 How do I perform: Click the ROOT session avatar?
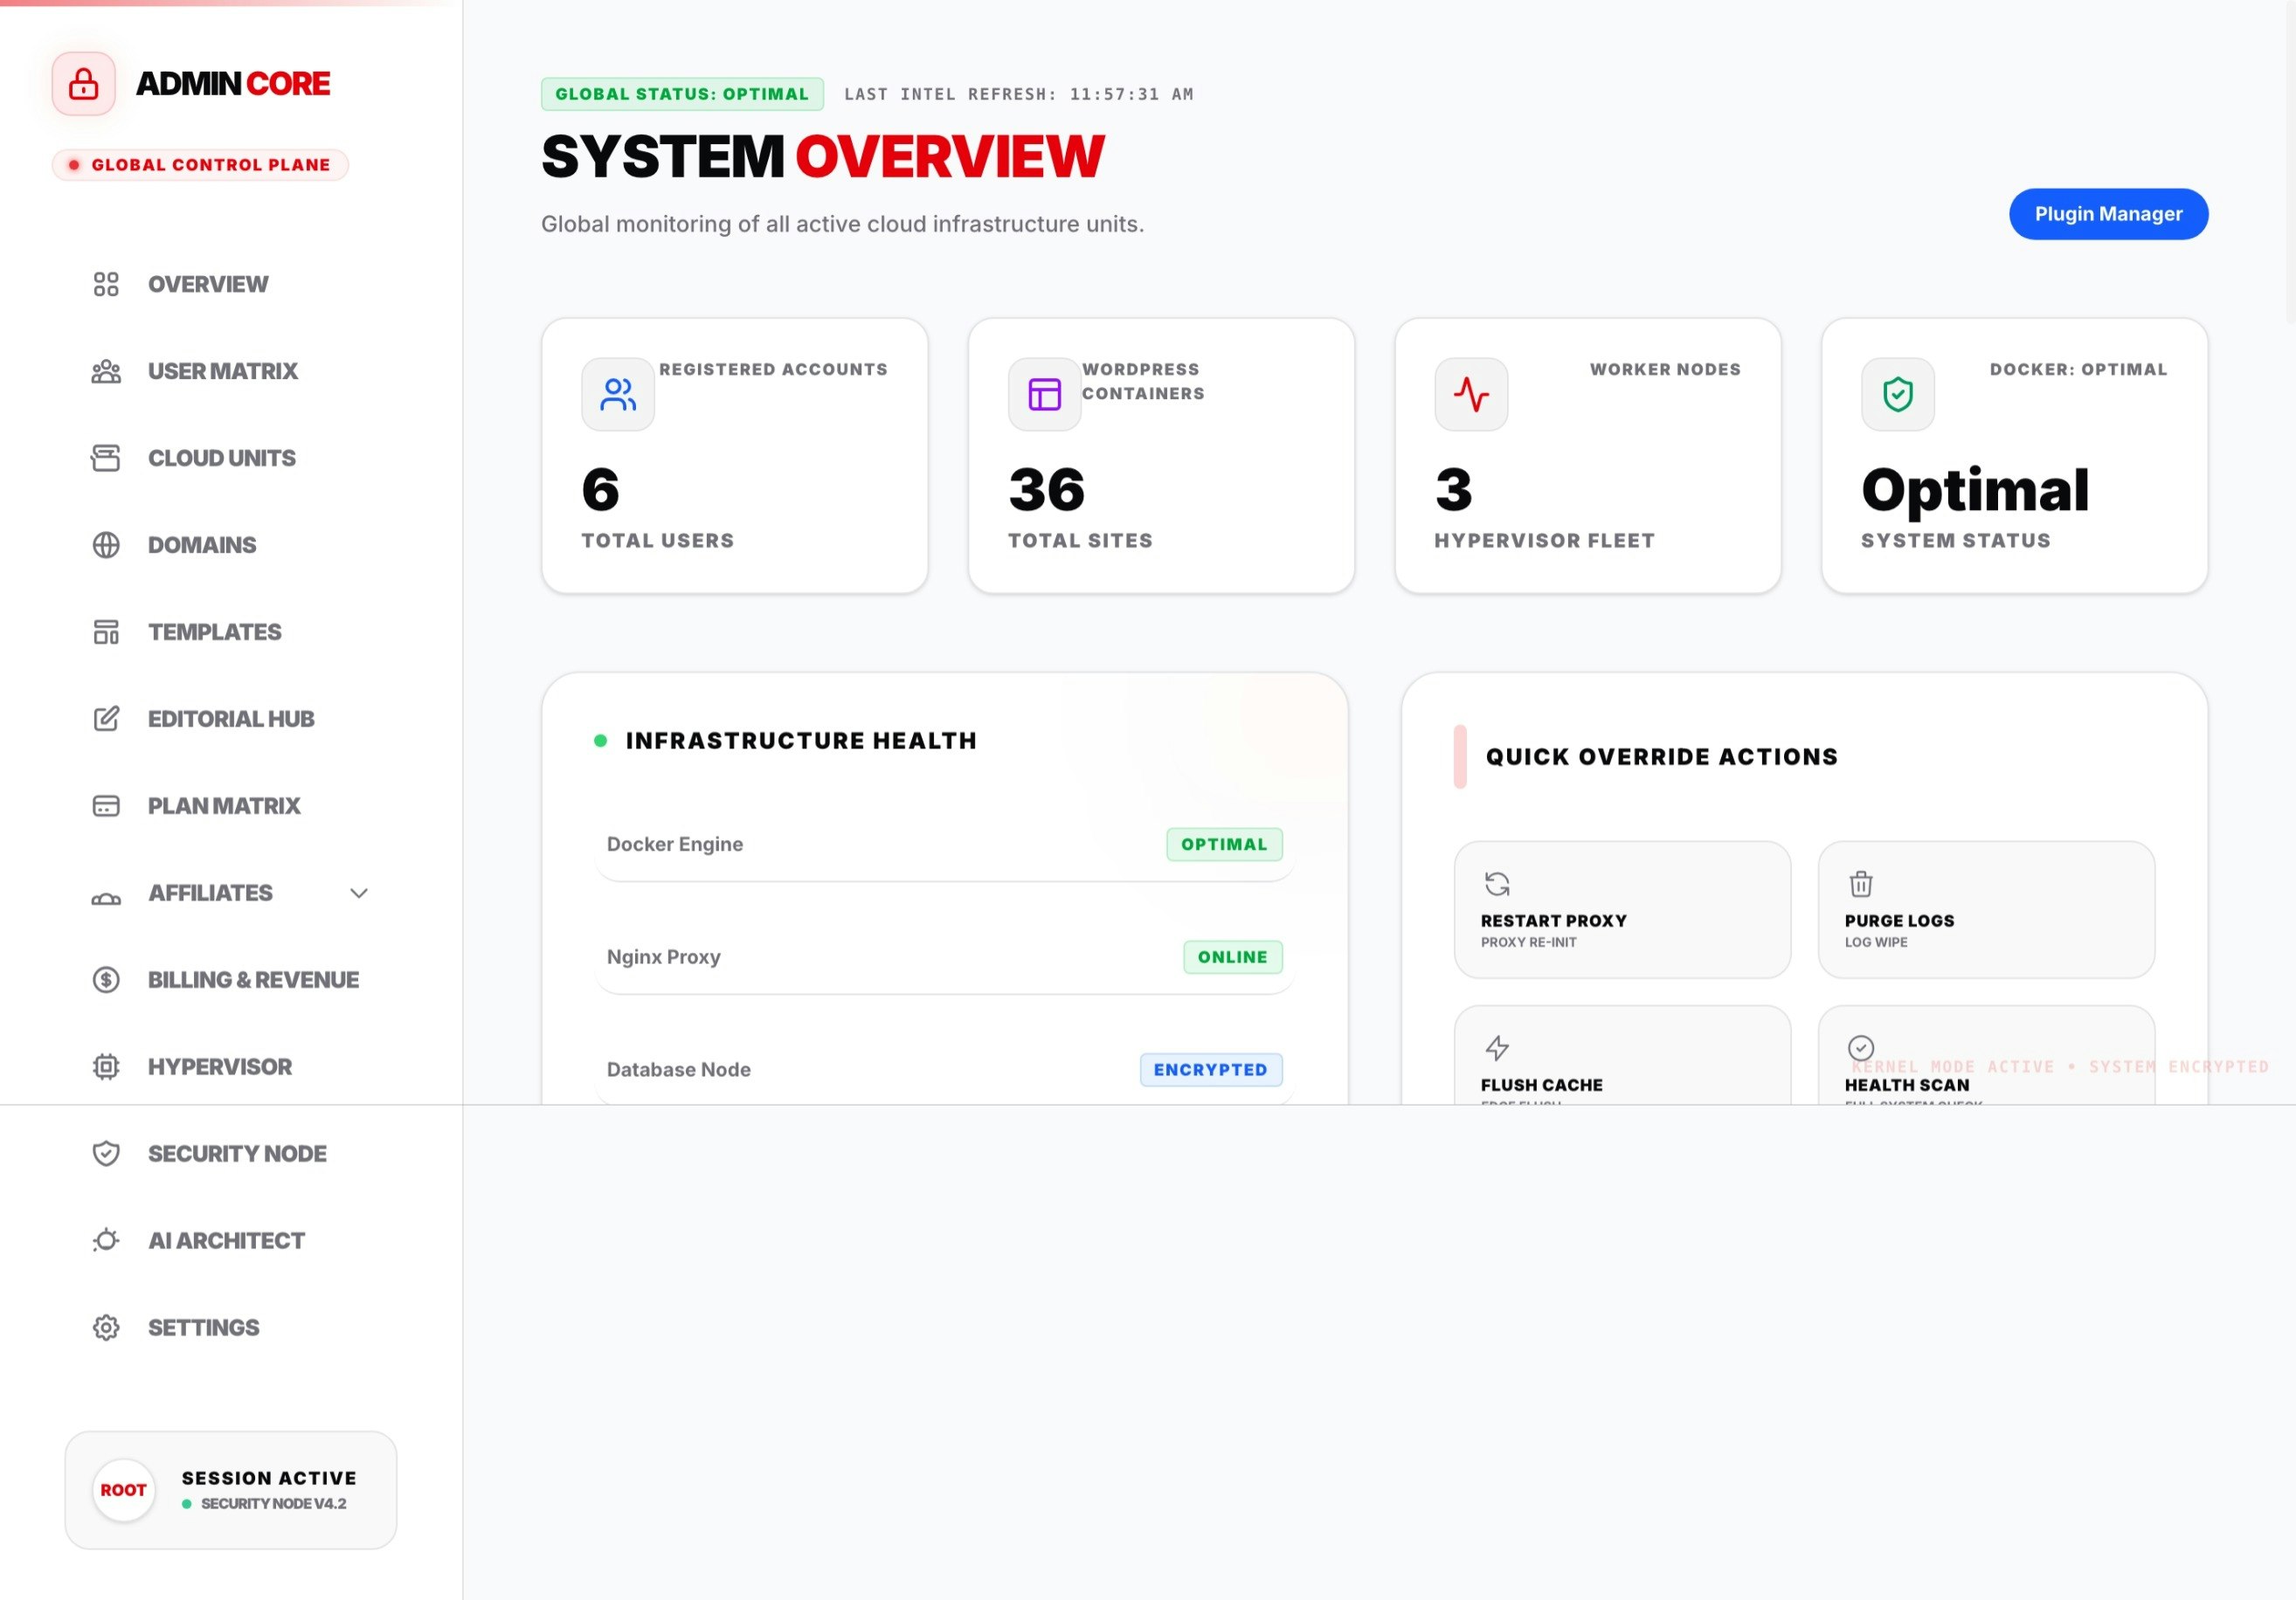click(123, 1490)
